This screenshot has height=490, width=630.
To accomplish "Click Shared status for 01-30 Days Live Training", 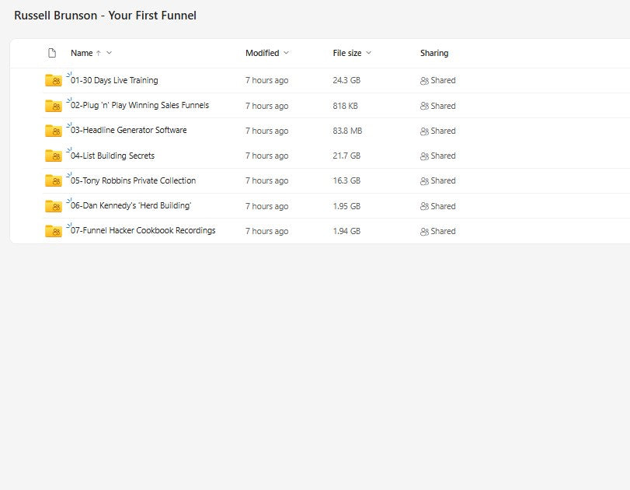I will tap(443, 80).
